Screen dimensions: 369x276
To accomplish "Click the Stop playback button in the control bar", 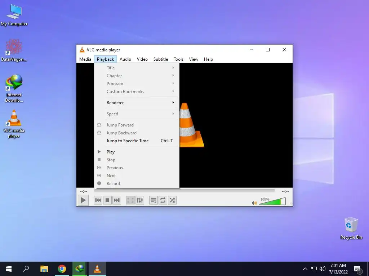I will (107, 200).
